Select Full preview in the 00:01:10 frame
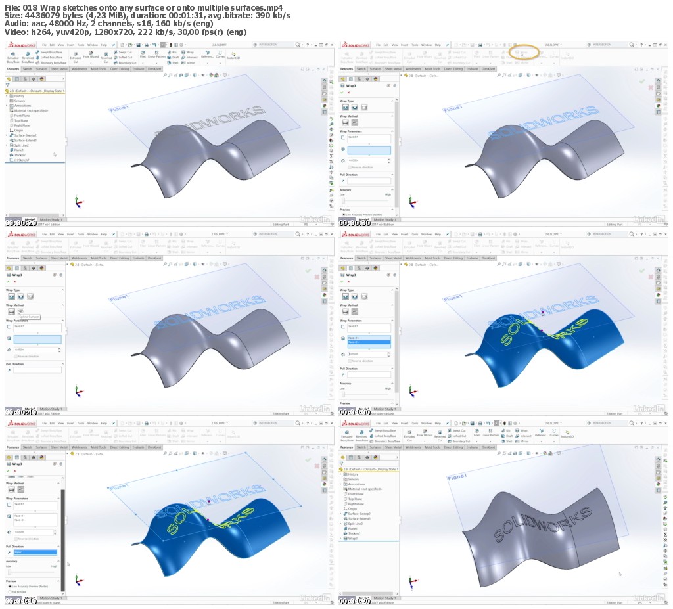Screen dimensions: 673x609 [9, 591]
